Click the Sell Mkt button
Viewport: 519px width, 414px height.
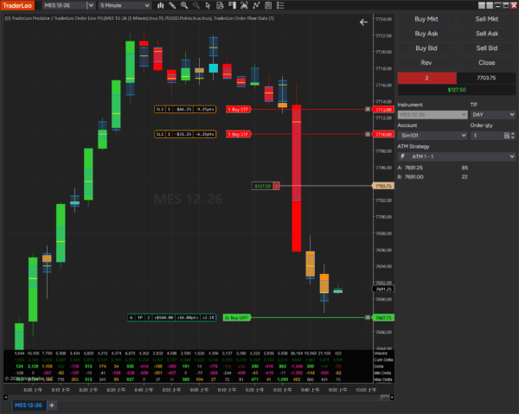pos(486,19)
